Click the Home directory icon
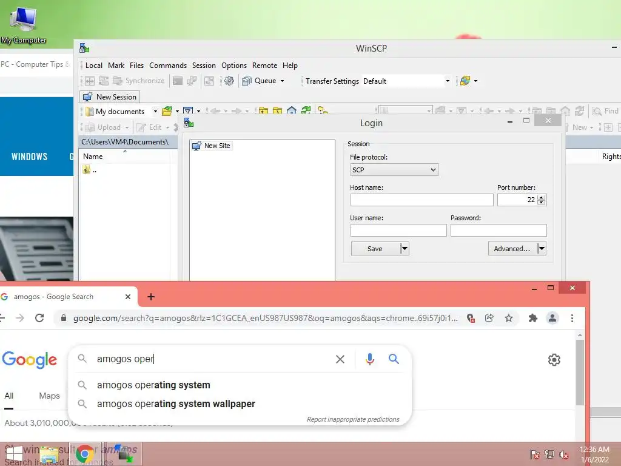Image resolution: width=621 pixels, height=466 pixels. 292,111
